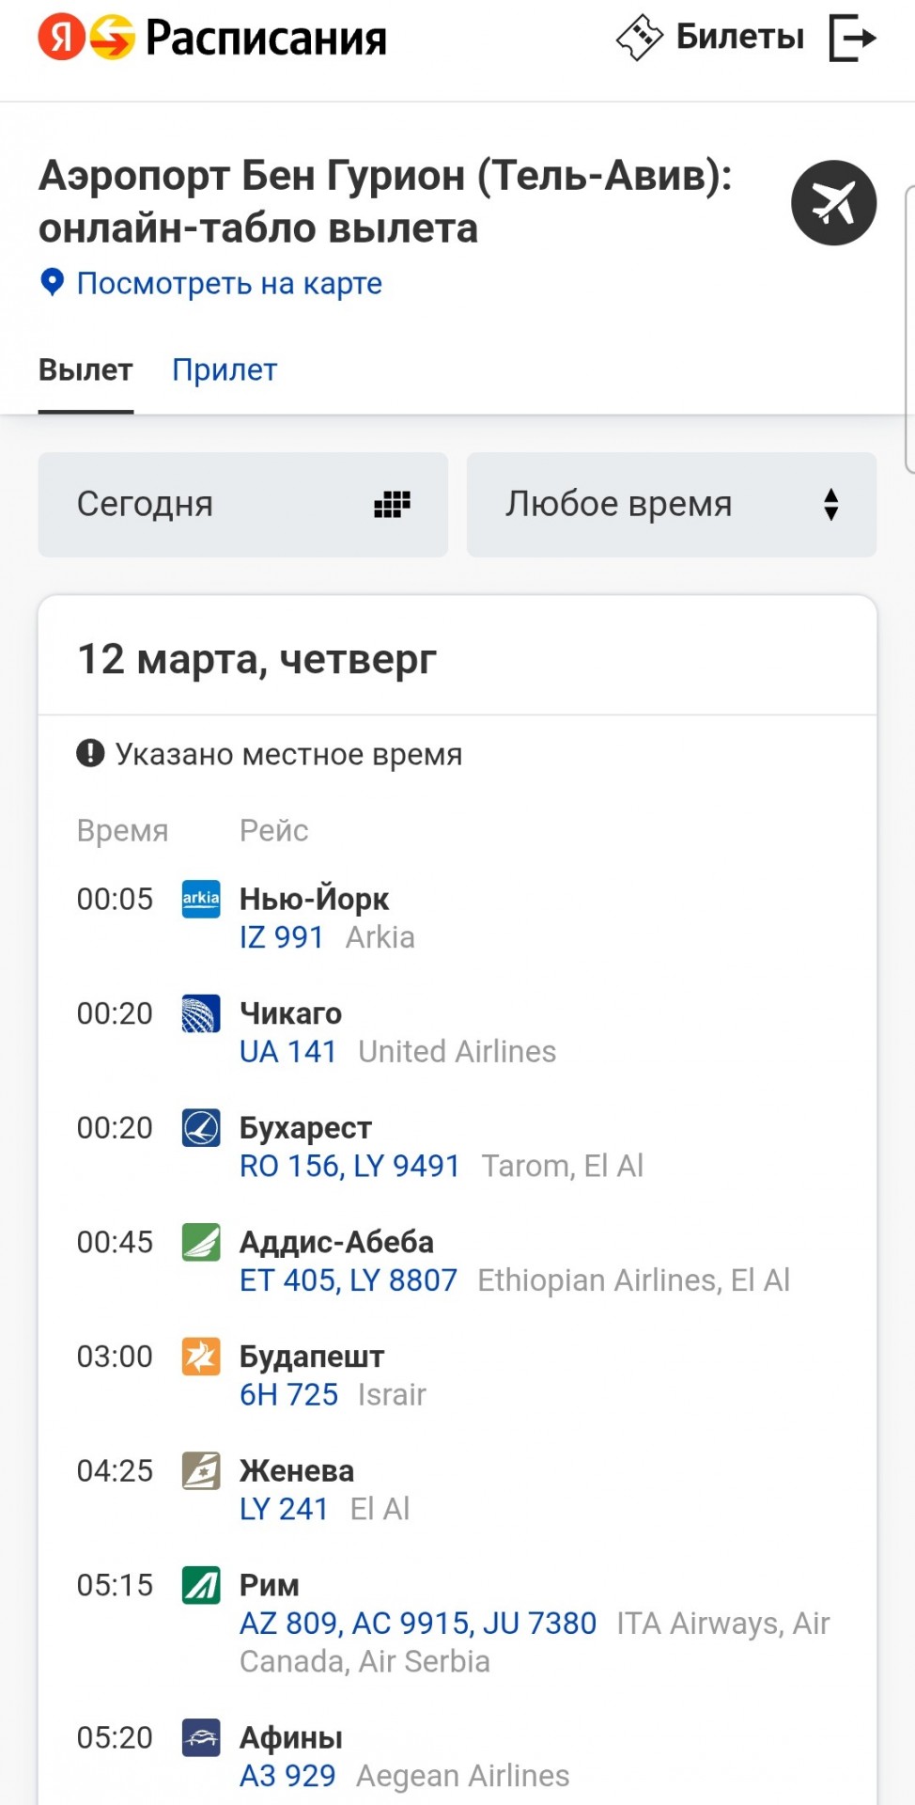The width and height of the screenshot is (915, 1805).
Task: Click the Ethiopian Airlines logo icon
Action: pyautogui.click(x=201, y=1242)
